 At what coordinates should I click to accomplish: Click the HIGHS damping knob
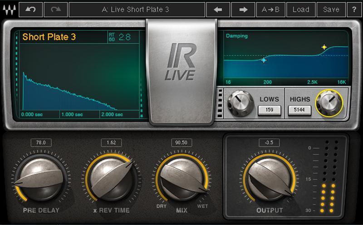click(329, 103)
